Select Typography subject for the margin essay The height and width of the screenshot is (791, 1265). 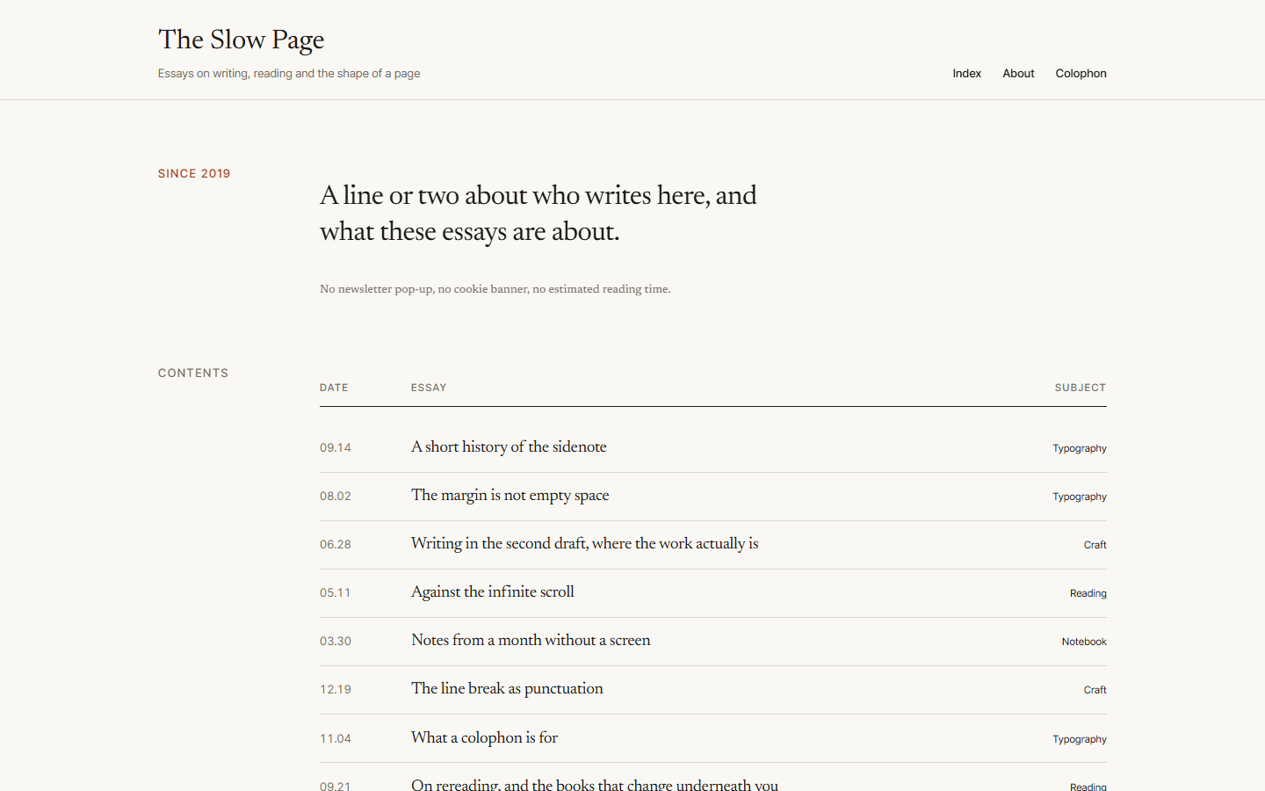(x=1080, y=497)
